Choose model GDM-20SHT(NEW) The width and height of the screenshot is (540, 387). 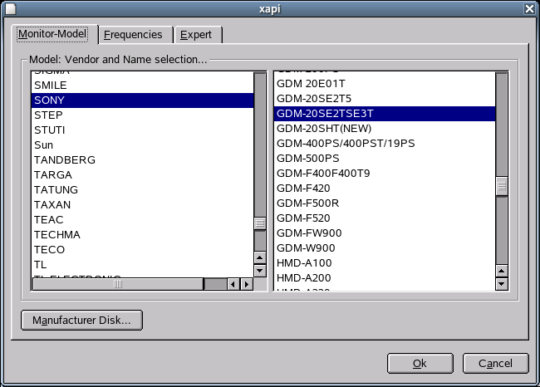pos(385,129)
